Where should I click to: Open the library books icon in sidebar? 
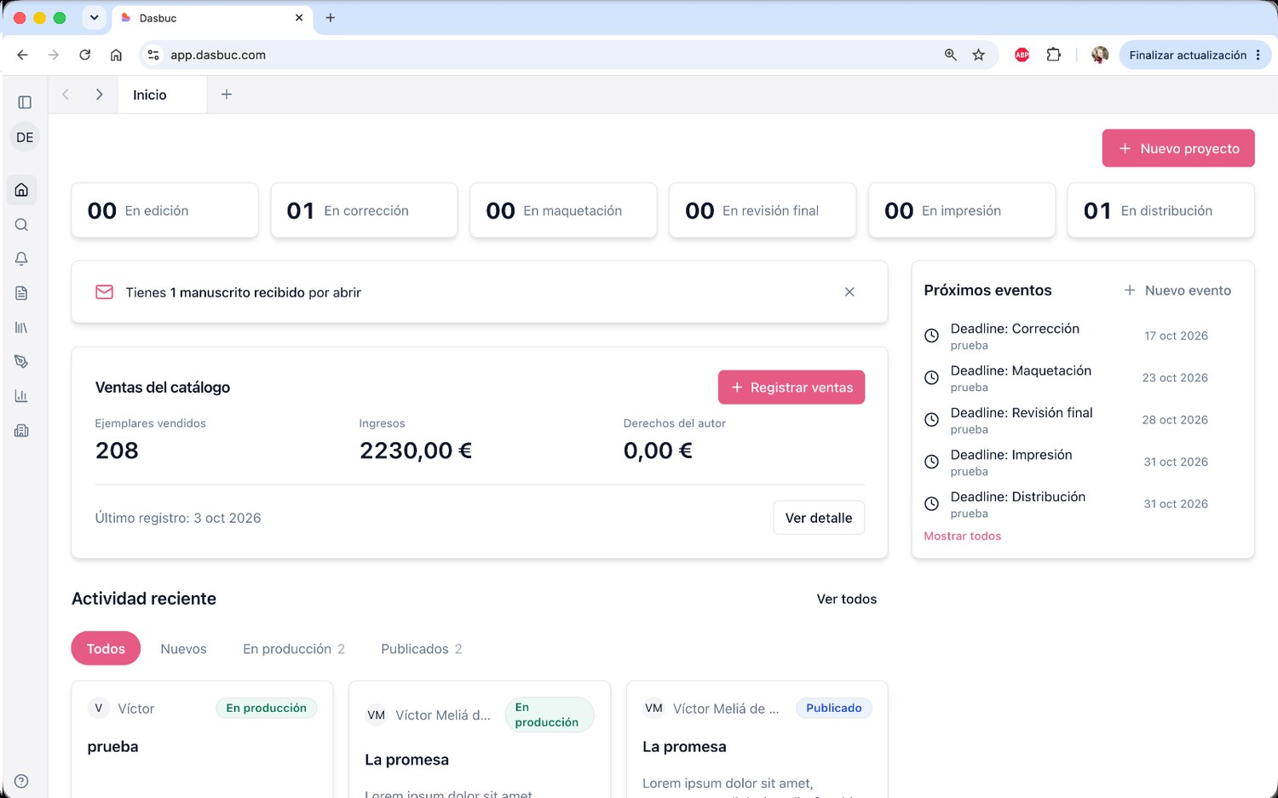coord(22,328)
